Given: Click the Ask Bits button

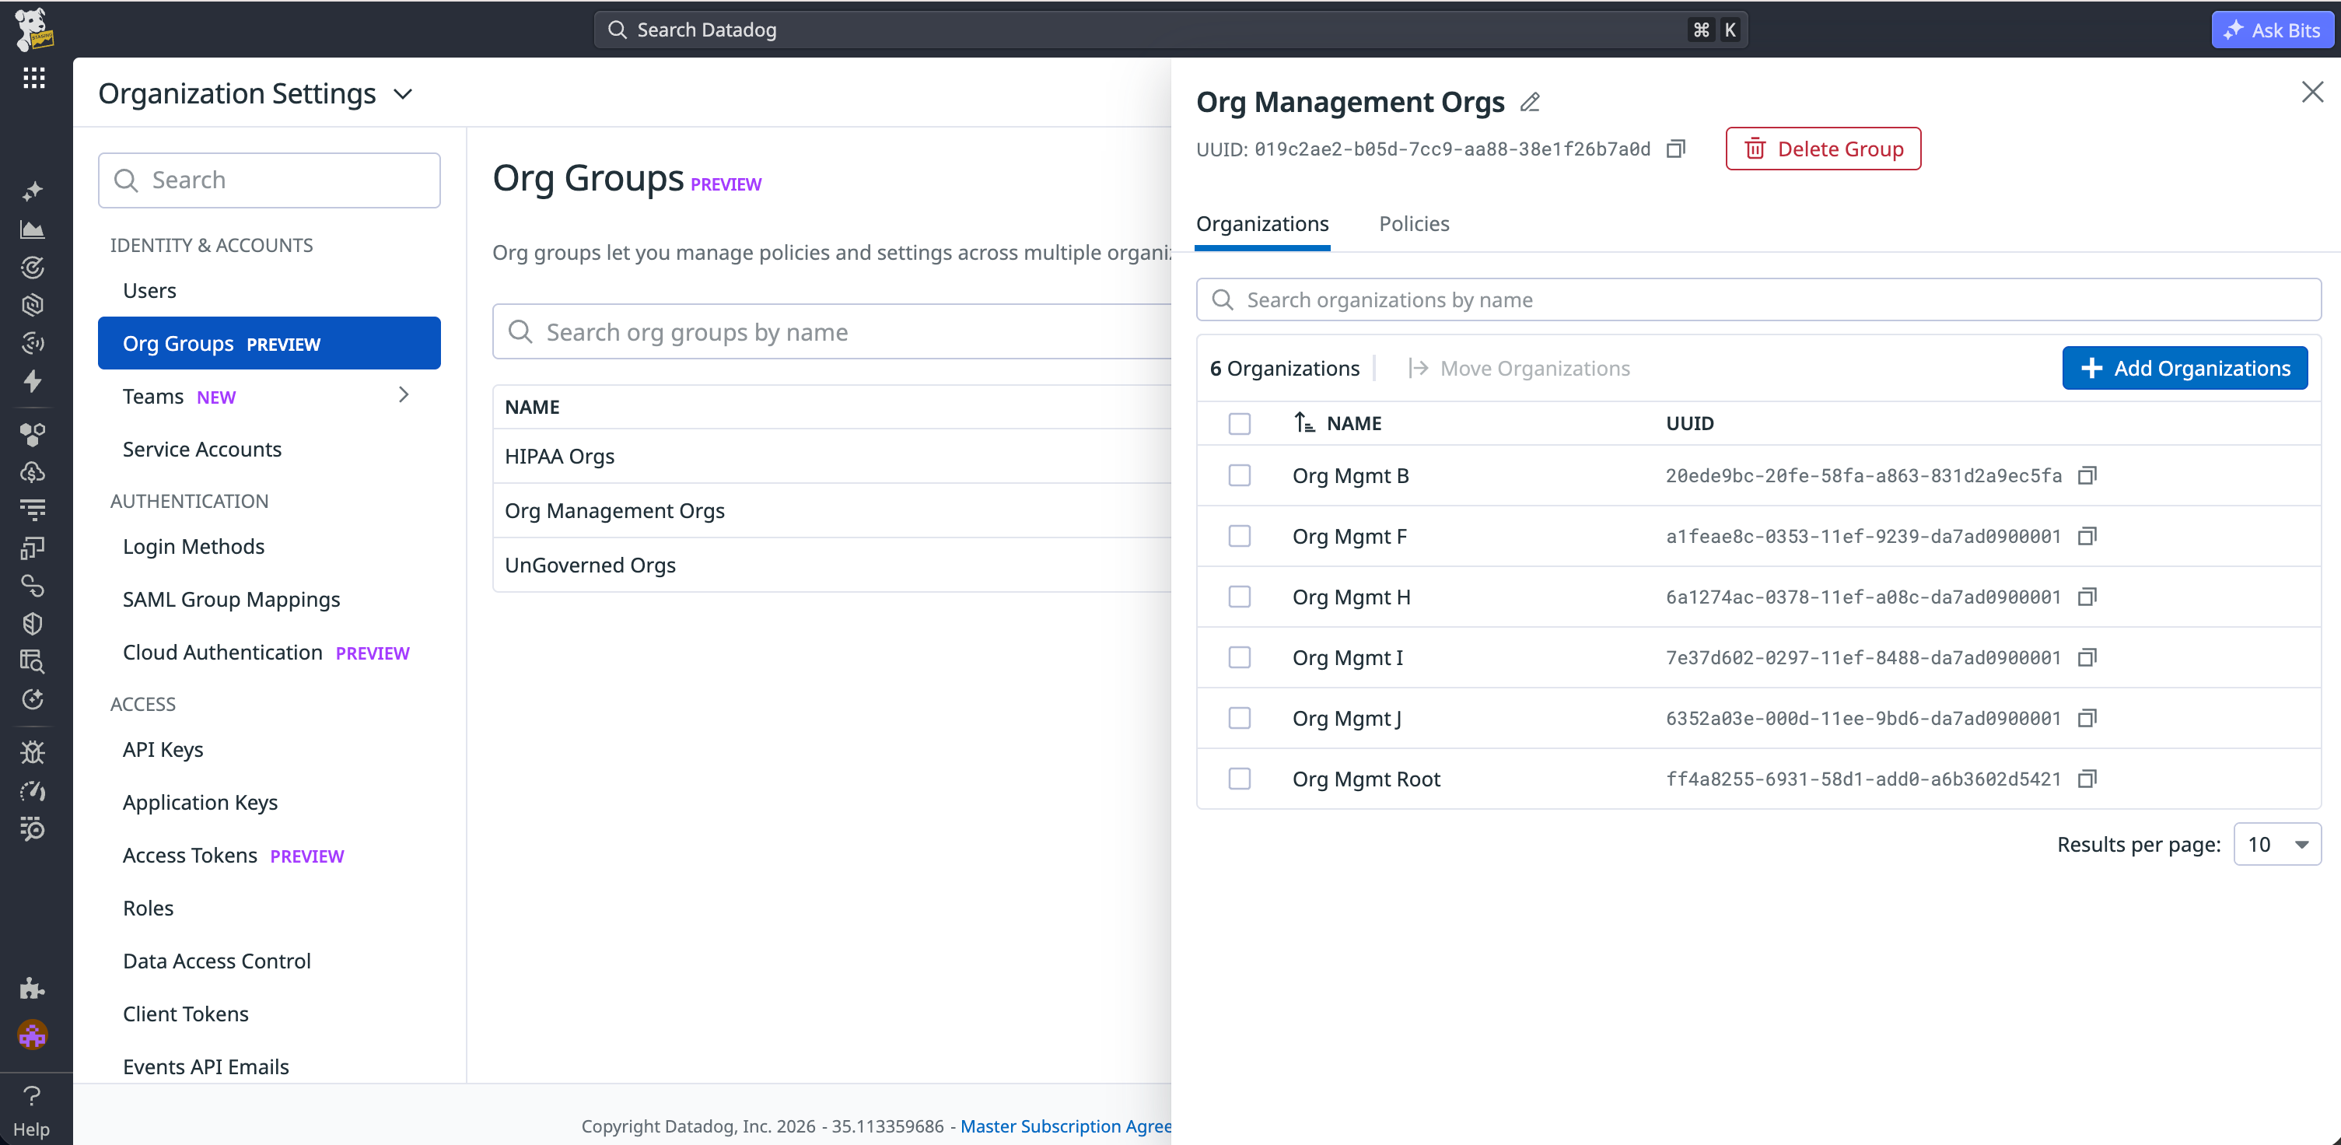Looking at the screenshot, I should [2274, 29].
